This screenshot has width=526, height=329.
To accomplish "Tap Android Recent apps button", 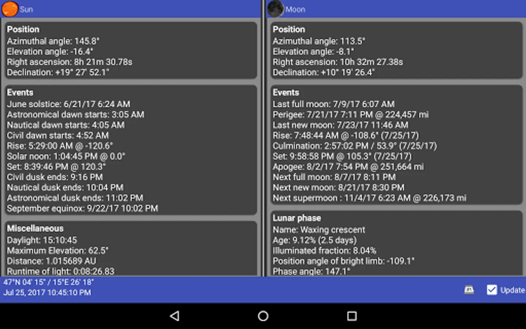I will tap(352, 316).
